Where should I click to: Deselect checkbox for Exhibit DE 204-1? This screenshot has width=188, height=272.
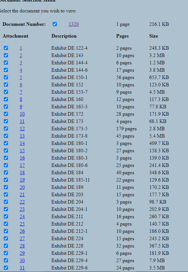click(x=6, y=209)
